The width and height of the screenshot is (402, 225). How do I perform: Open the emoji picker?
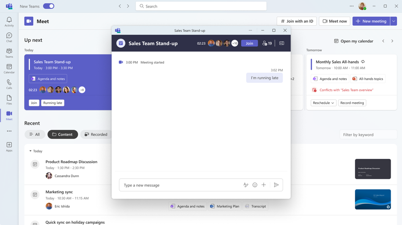[x=255, y=185]
